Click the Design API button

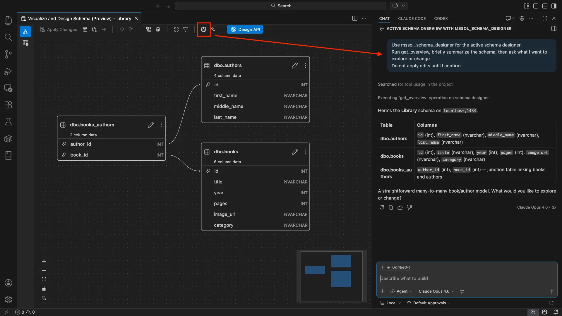pos(245,29)
